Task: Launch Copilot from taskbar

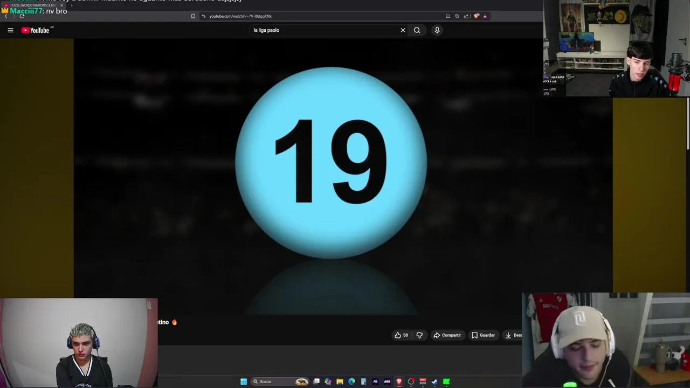Action: tap(328, 382)
